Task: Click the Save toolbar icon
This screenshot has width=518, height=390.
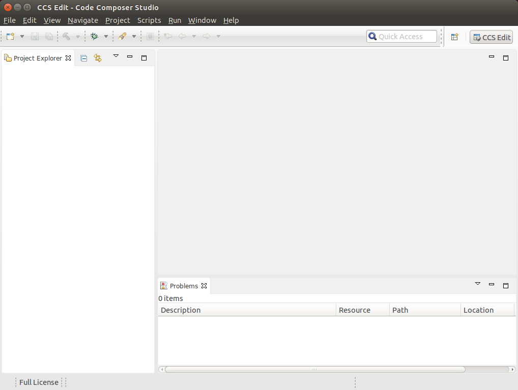Action: point(35,36)
